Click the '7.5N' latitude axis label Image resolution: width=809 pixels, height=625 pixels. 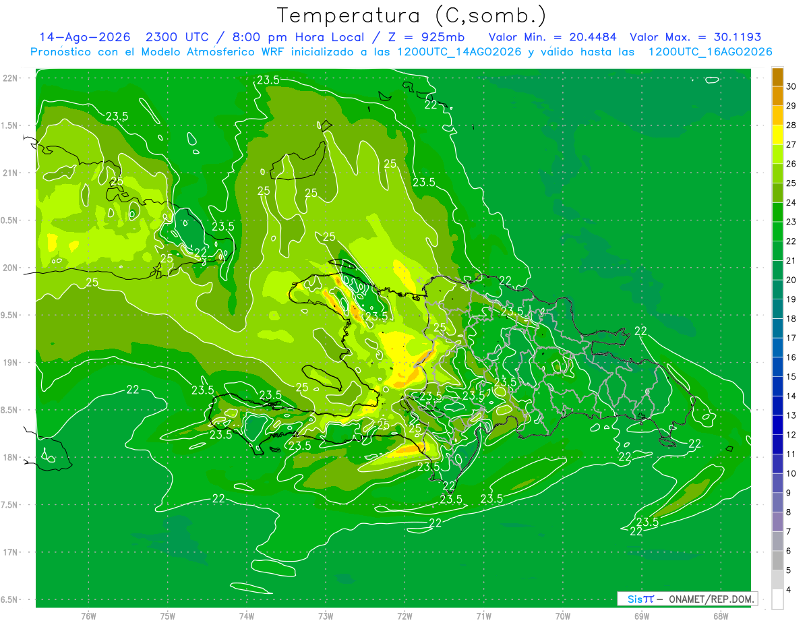tap(10, 505)
